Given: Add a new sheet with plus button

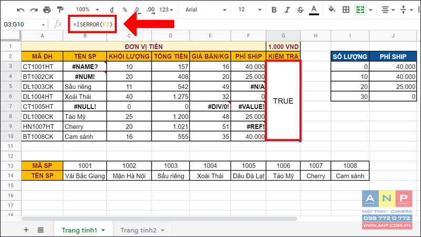Looking at the screenshot, I should [x=26, y=230].
